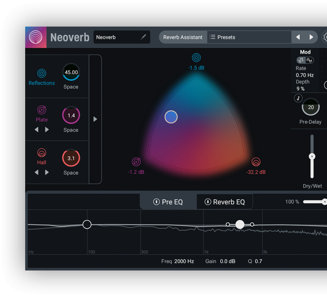Select the 2000 Hz EQ node
The width and height of the screenshot is (327, 297).
(x=240, y=225)
